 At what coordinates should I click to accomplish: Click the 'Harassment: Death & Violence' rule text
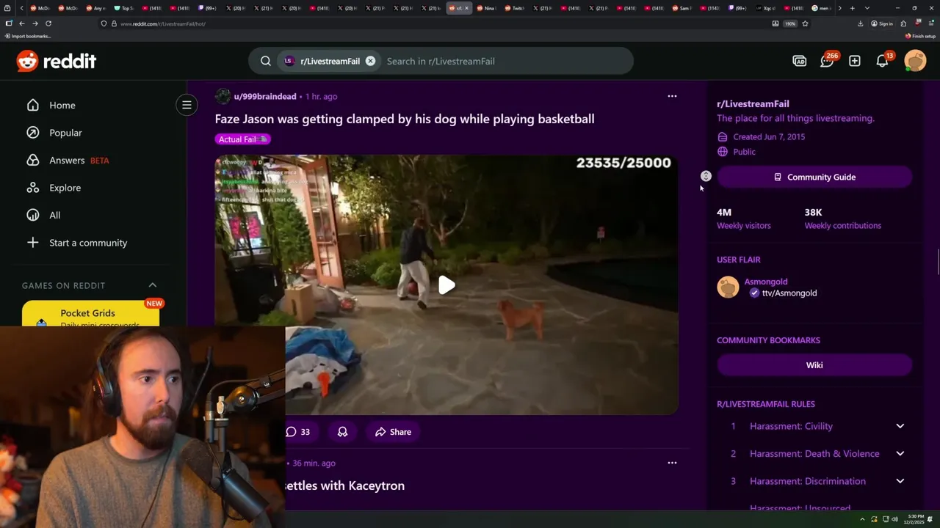(x=814, y=453)
